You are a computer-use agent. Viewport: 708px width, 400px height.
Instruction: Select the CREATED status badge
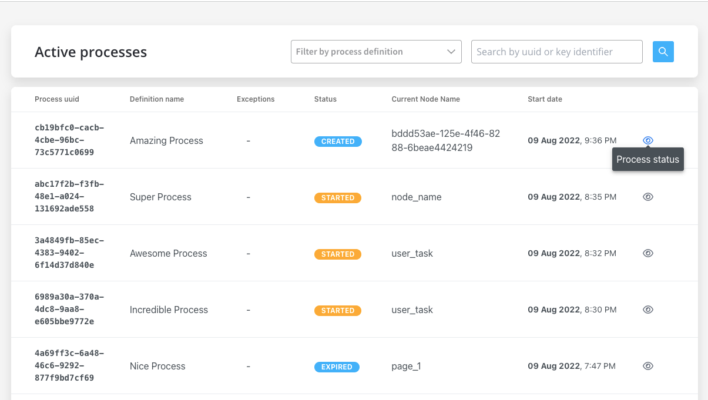pyautogui.click(x=338, y=142)
